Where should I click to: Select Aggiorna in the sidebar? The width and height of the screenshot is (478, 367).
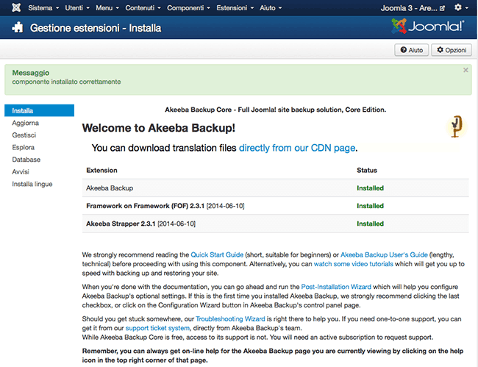point(26,123)
